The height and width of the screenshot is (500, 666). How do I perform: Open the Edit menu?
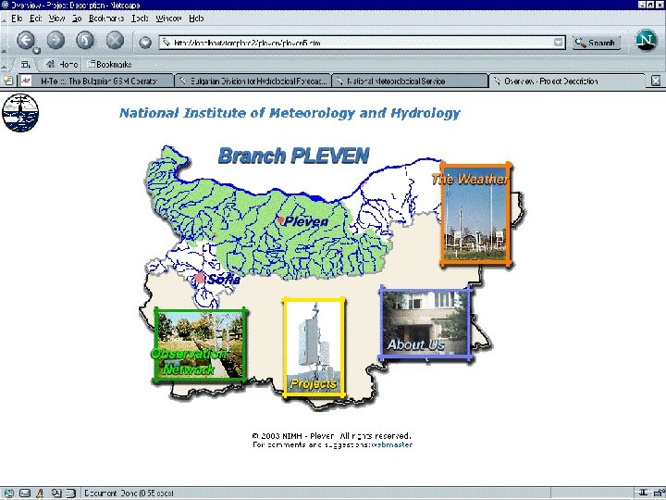36,19
